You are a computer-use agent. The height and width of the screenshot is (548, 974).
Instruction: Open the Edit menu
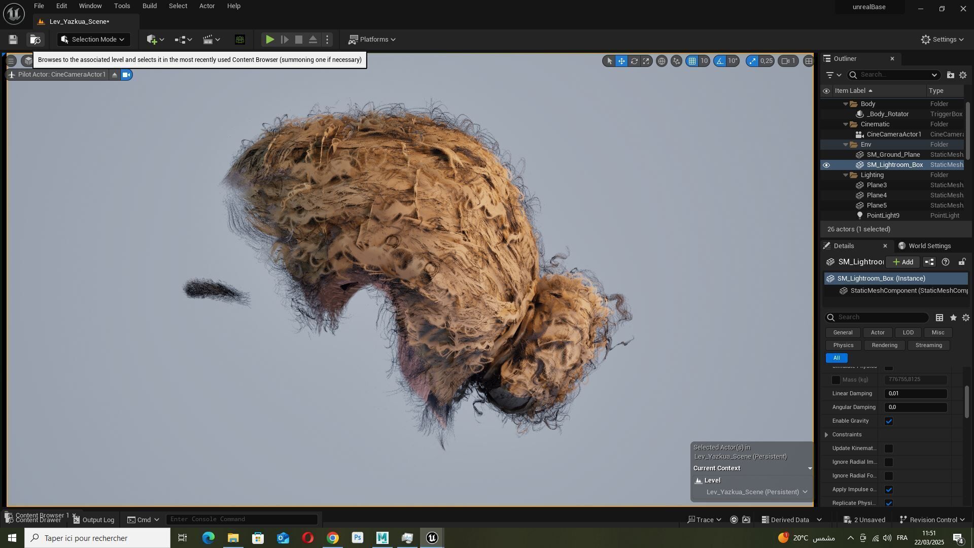tap(61, 6)
